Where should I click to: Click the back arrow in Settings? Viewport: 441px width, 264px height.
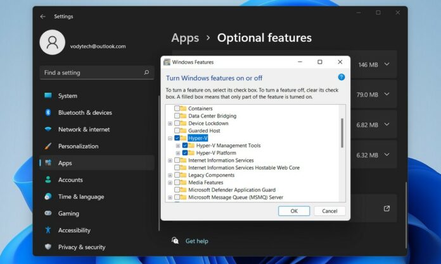[x=42, y=16]
